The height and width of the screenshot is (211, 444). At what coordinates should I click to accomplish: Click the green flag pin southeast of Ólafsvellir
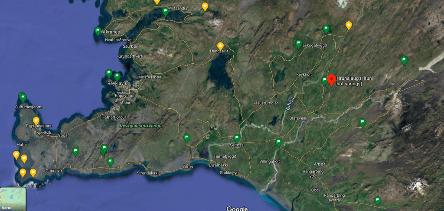click(x=362, y=123)
